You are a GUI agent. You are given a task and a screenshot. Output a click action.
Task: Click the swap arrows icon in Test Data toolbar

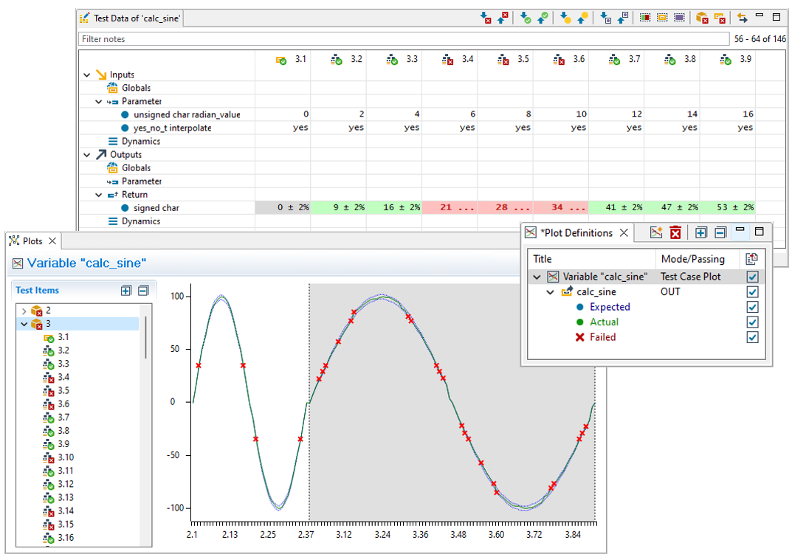coord(742,18)
